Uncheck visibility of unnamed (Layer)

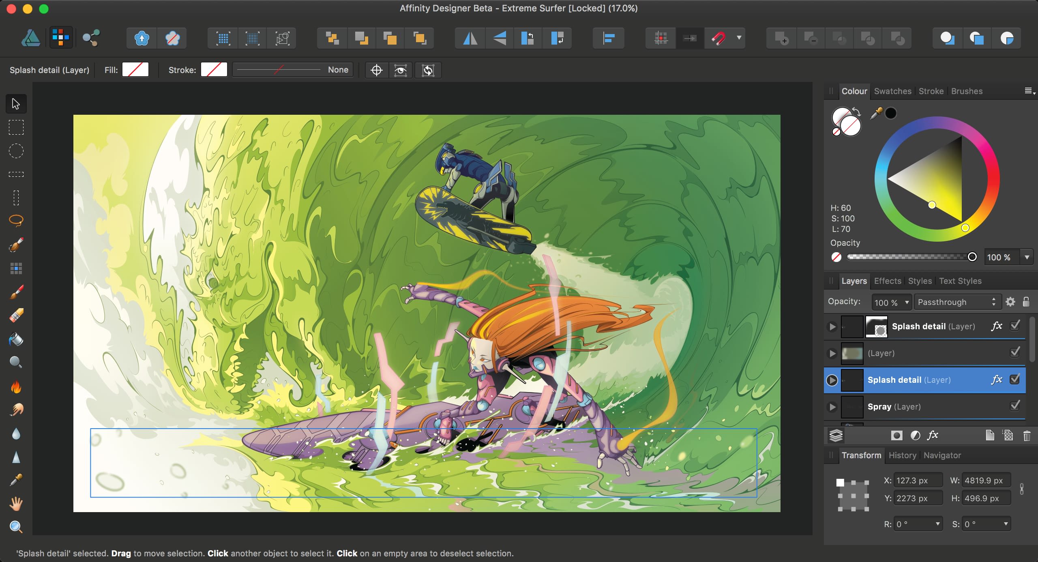[x=1015, y=352]
